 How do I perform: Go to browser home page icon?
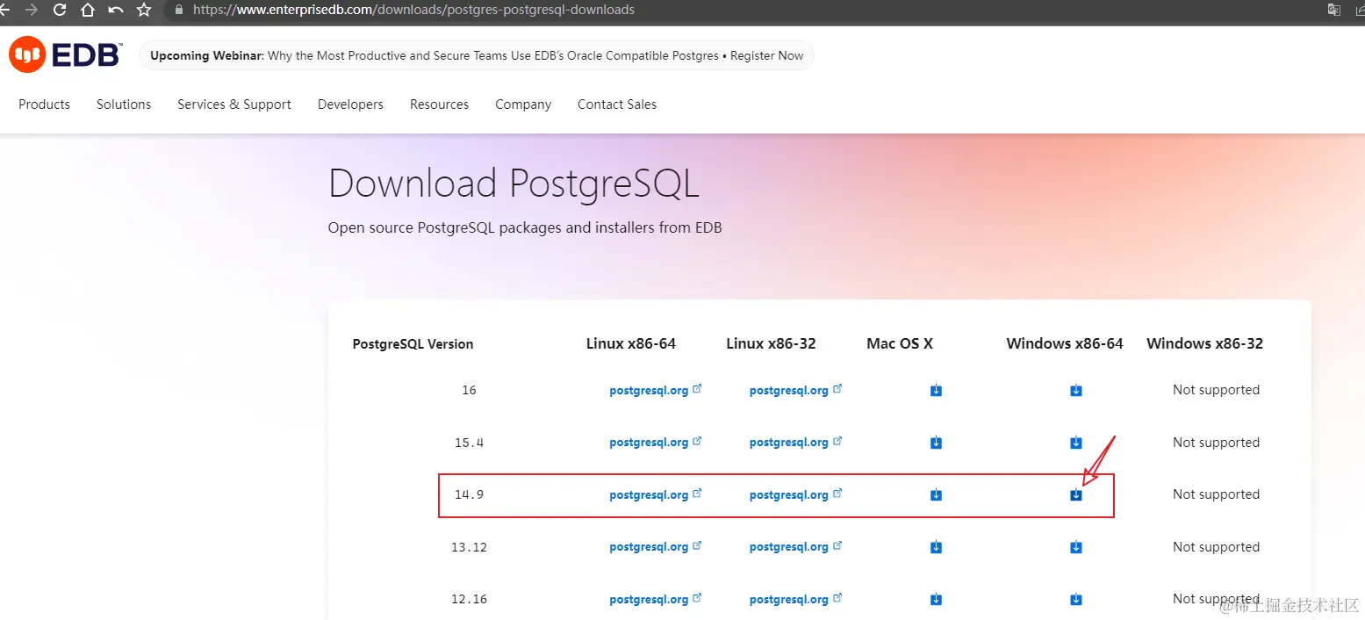point(88,11)
